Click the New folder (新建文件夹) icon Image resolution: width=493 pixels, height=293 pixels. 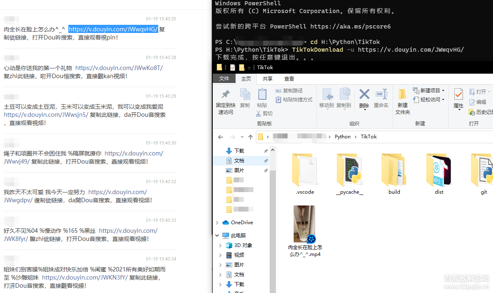pyautogui.click(x=402, y=94)
